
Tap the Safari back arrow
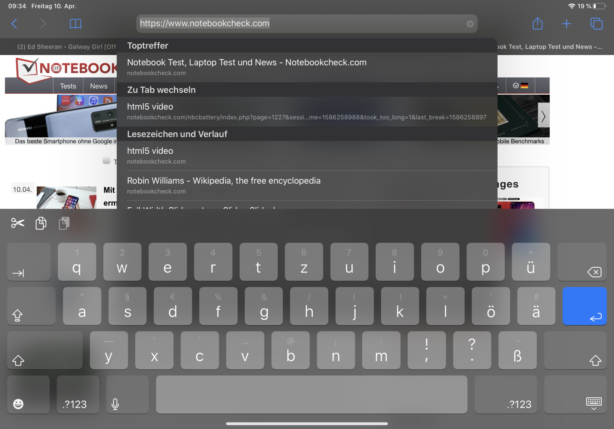point(14,24)
